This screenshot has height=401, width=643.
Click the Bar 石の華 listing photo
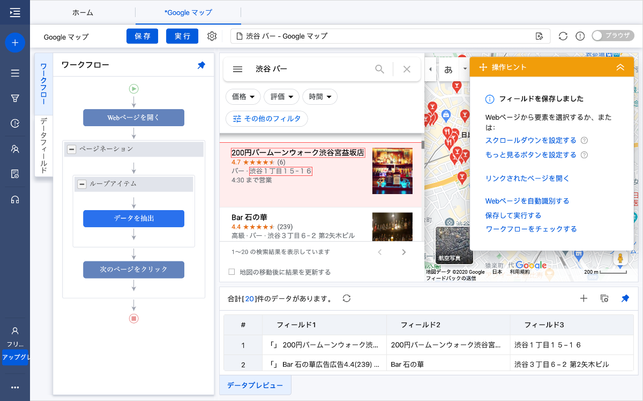[x=392, y=226]
